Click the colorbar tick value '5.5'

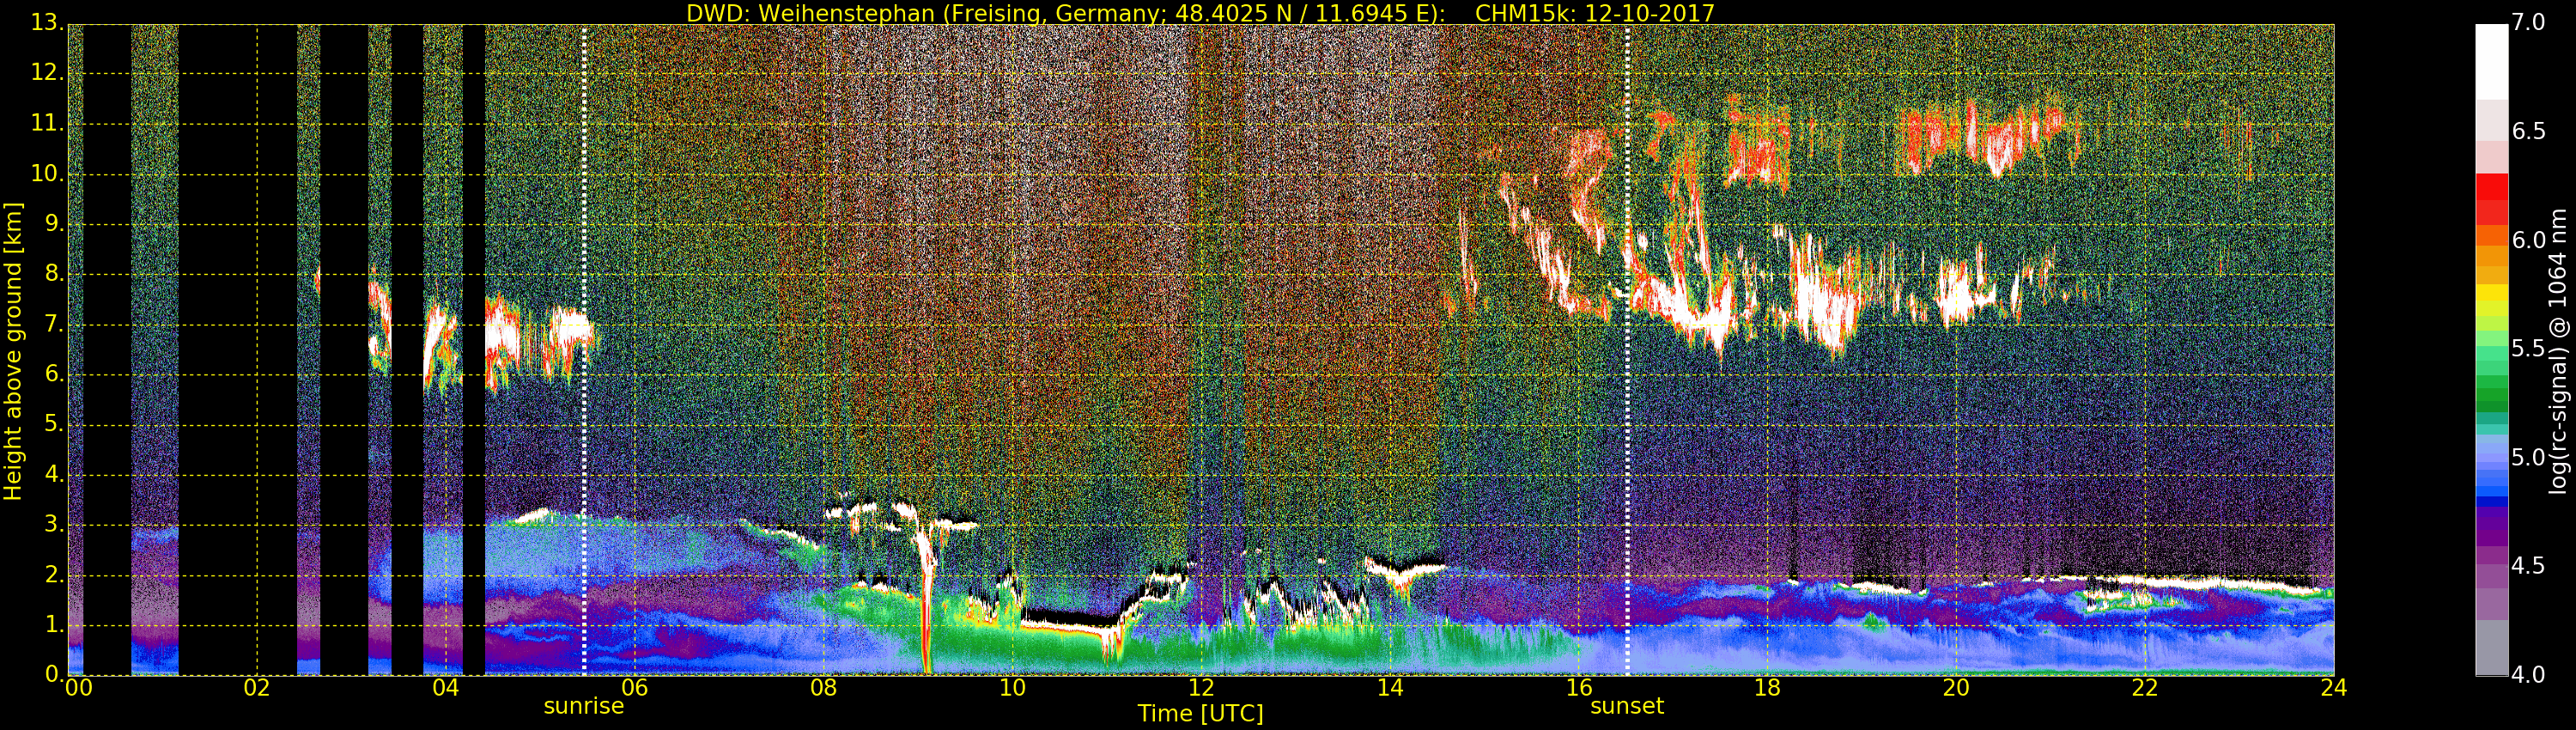pos(2527,349)
